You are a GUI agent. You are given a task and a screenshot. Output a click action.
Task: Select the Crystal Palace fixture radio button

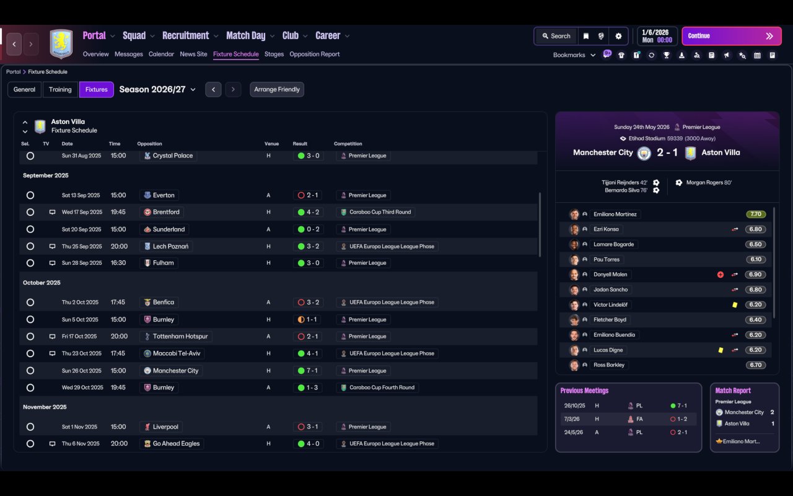pyautogui.click(x=30, y=156)
